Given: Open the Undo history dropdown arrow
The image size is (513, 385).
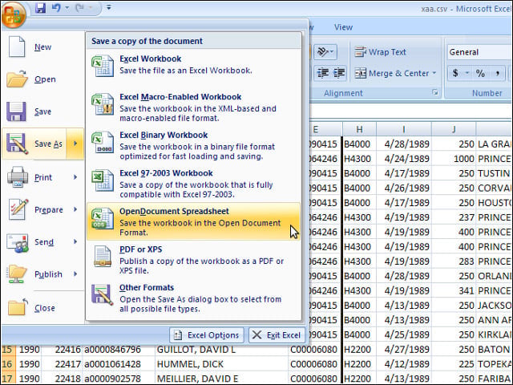Looking at the screenshot, I should point(67,8).
